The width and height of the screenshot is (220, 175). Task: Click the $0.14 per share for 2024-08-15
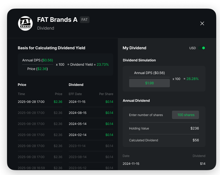(x=109, y=113)
